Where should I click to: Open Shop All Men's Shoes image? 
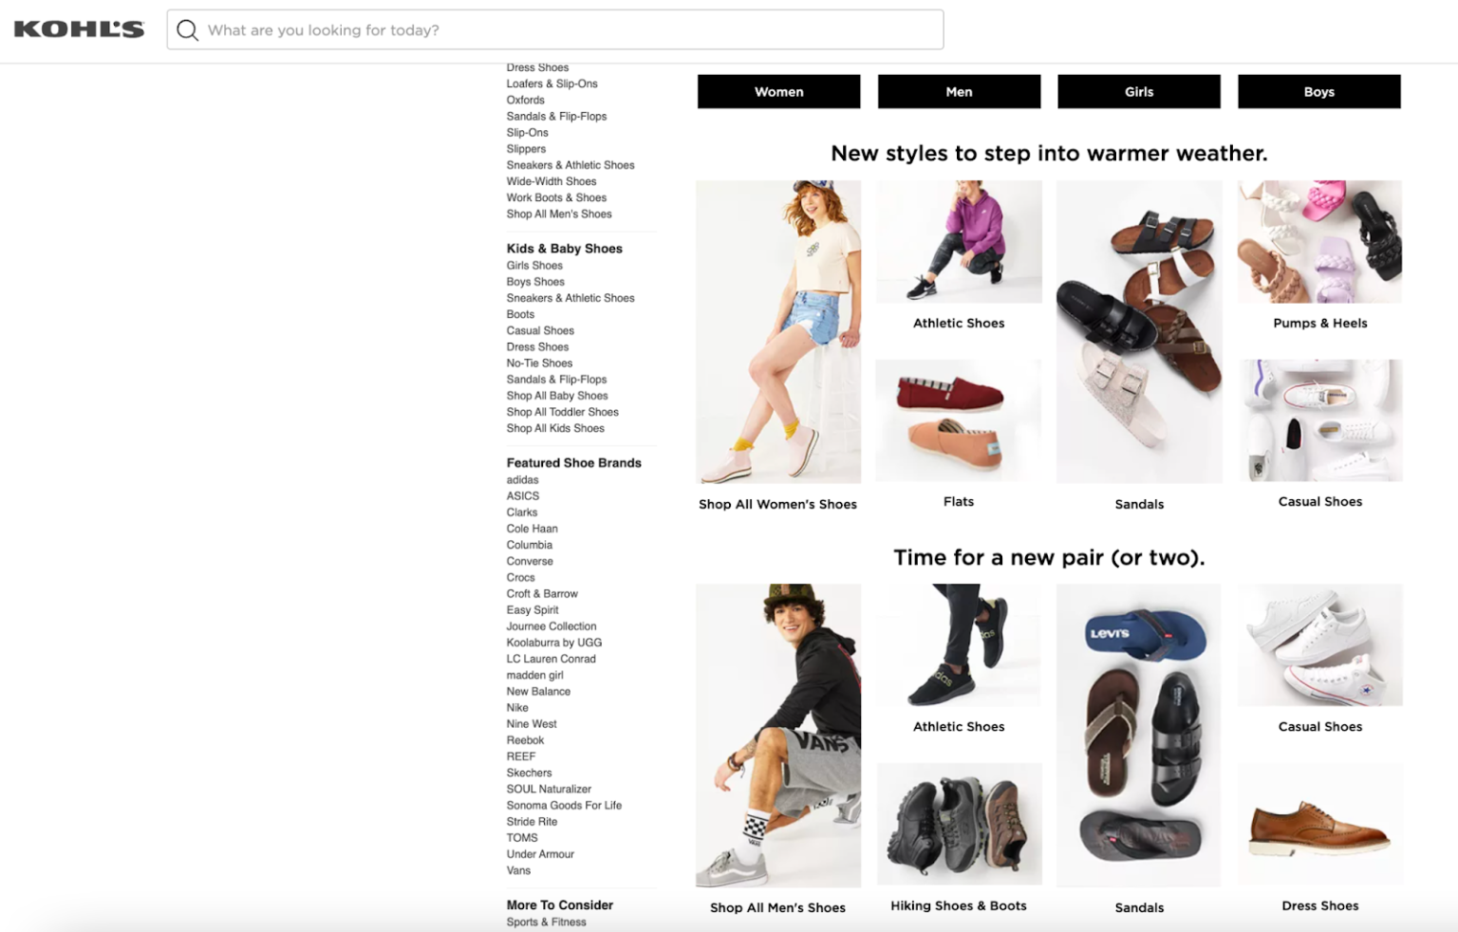coord(778,736)
